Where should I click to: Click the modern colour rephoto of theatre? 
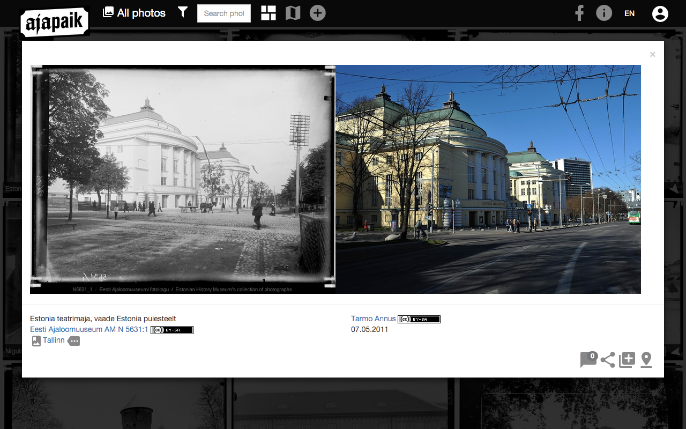coord(488,179)
